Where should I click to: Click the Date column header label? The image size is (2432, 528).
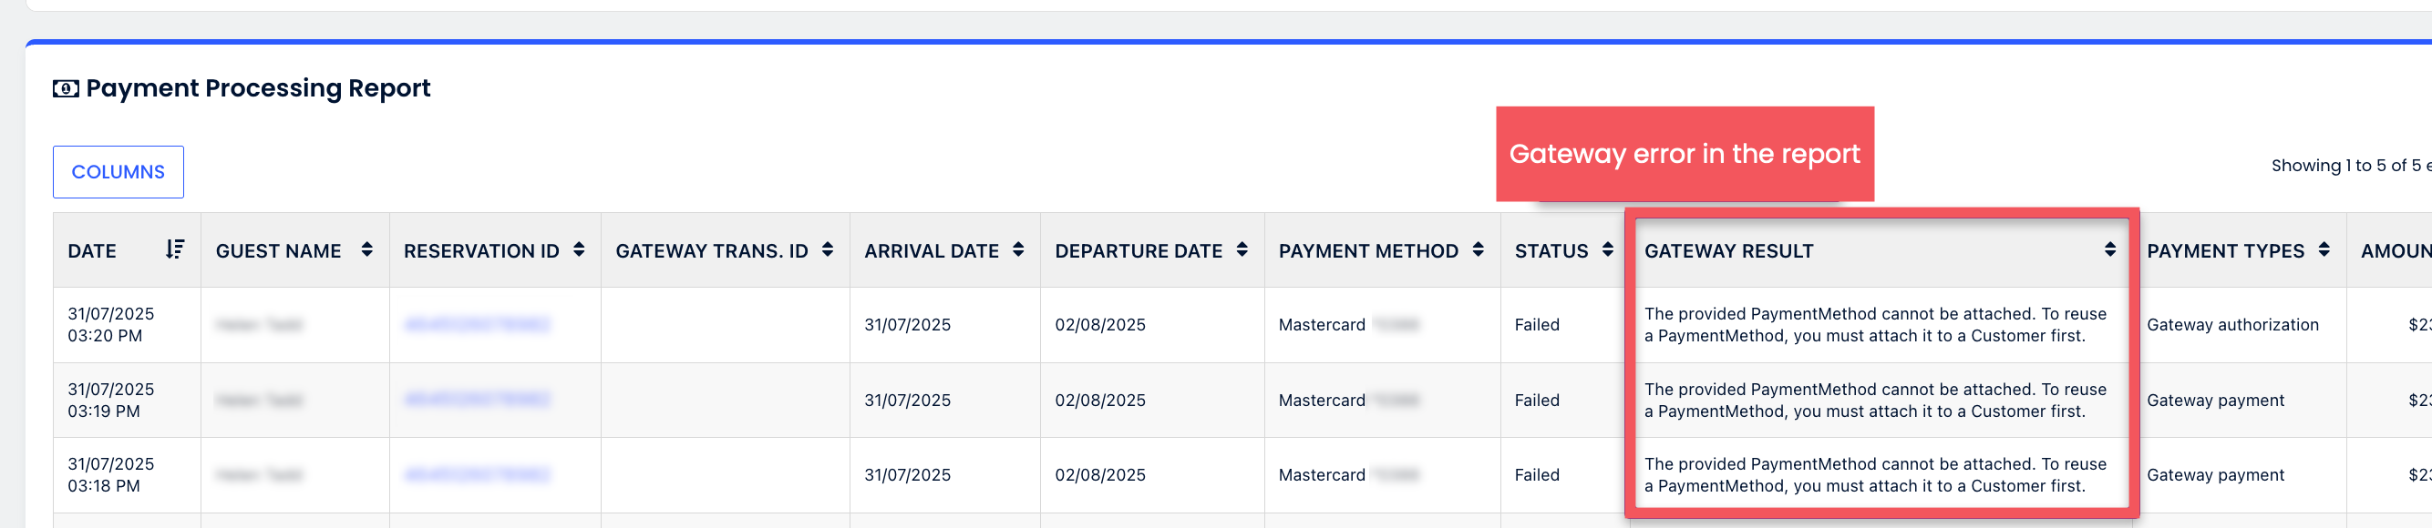coord(93,251)
